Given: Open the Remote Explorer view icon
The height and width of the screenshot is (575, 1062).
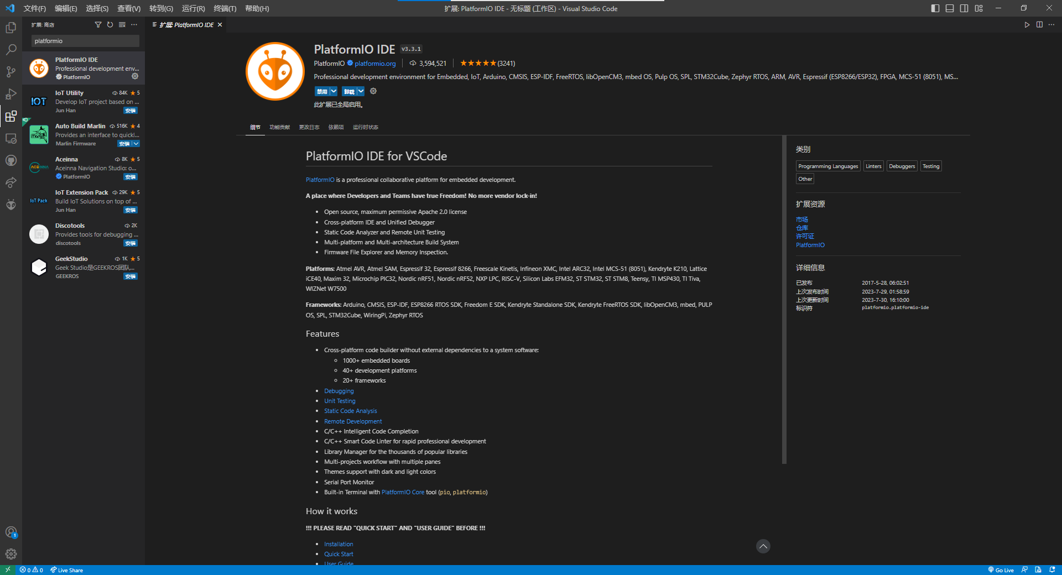Looking at the screenshot, I should [11, 138].
